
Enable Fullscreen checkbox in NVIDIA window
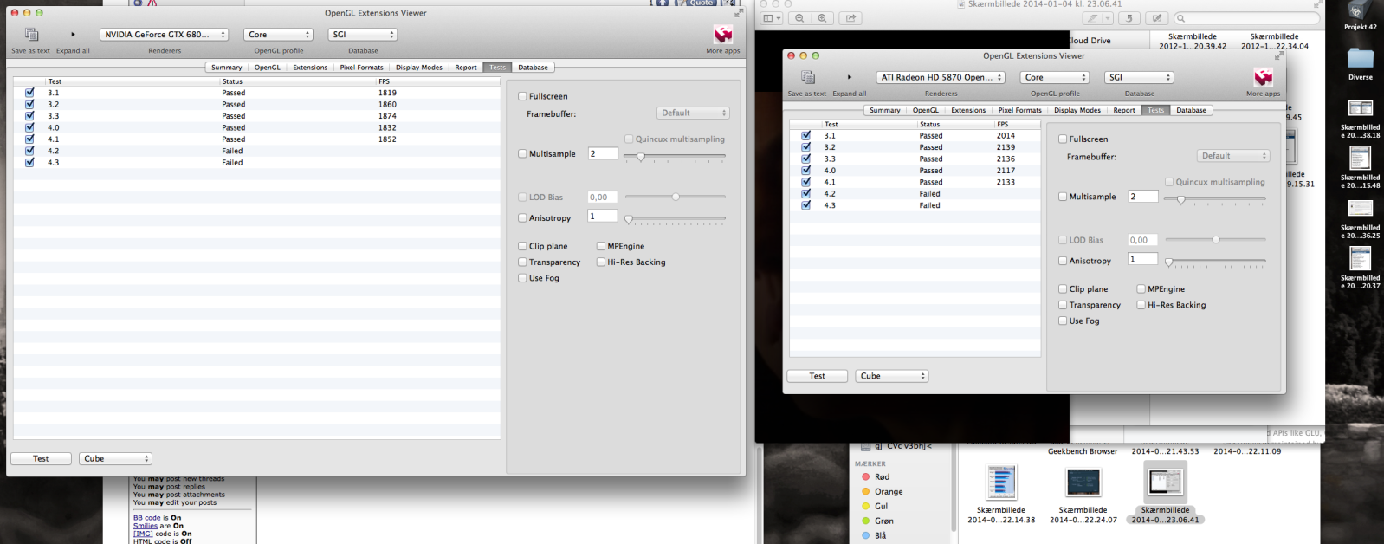(x=522, y=96)
